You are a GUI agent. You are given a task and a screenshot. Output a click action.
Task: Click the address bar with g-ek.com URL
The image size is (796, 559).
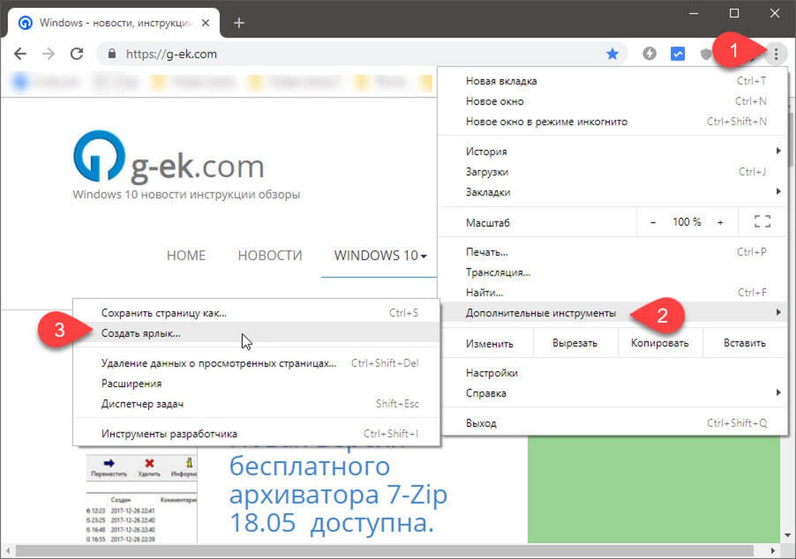pyautogui.click(x=358, y=54)
